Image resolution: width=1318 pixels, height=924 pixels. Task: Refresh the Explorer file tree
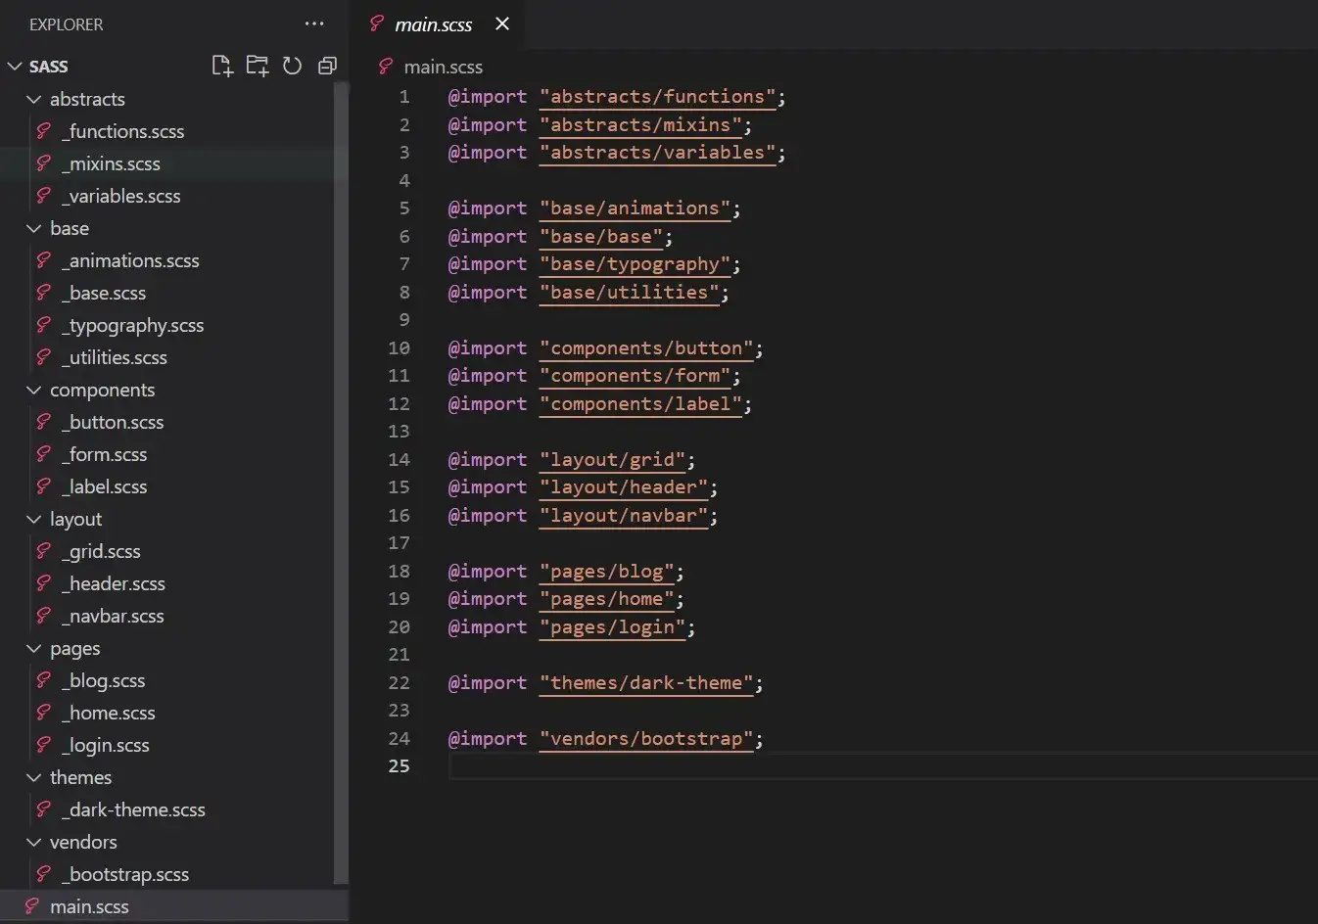point(292,66)
